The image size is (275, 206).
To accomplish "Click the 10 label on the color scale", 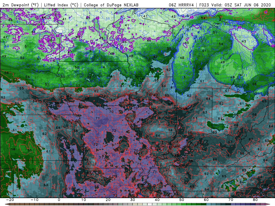I will pos(84,200).
